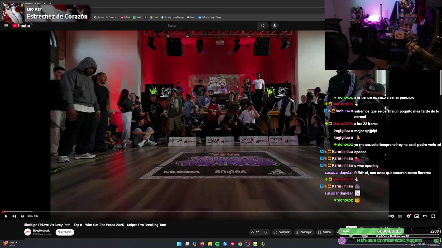Click the 0:00 / 5:44 time display

[33, 216]
